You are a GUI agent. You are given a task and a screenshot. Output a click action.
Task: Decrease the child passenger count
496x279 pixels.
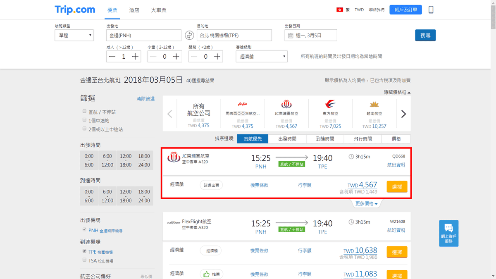(x=153, y=57)
